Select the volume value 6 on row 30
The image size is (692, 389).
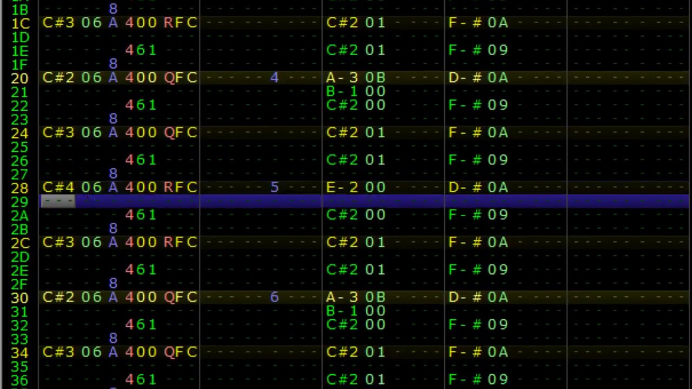tap(274, 297)
